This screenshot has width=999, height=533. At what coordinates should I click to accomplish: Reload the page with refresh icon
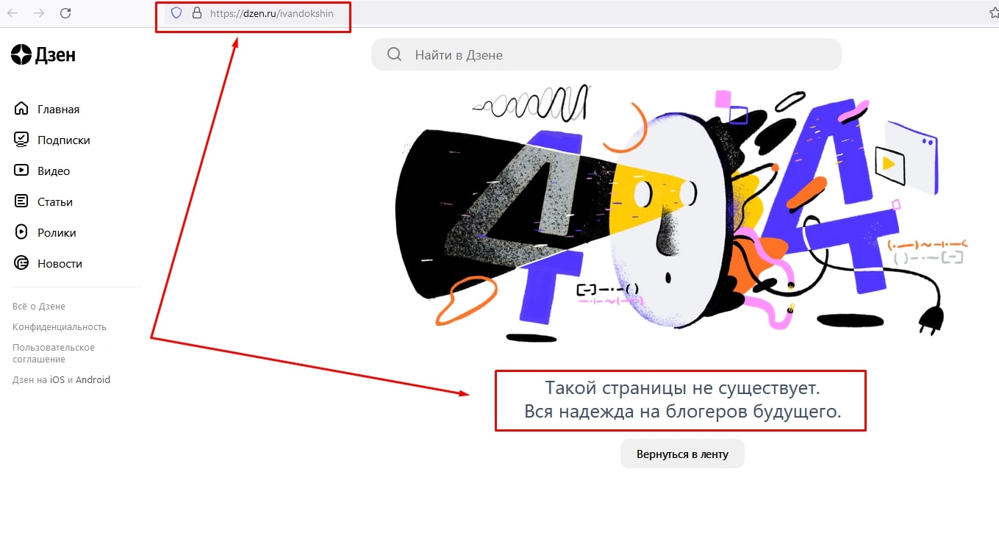(x=65, y=13)
